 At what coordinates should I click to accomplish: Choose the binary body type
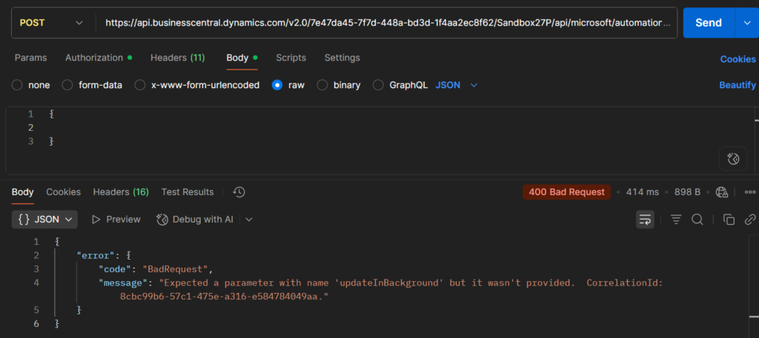[322, 85]
